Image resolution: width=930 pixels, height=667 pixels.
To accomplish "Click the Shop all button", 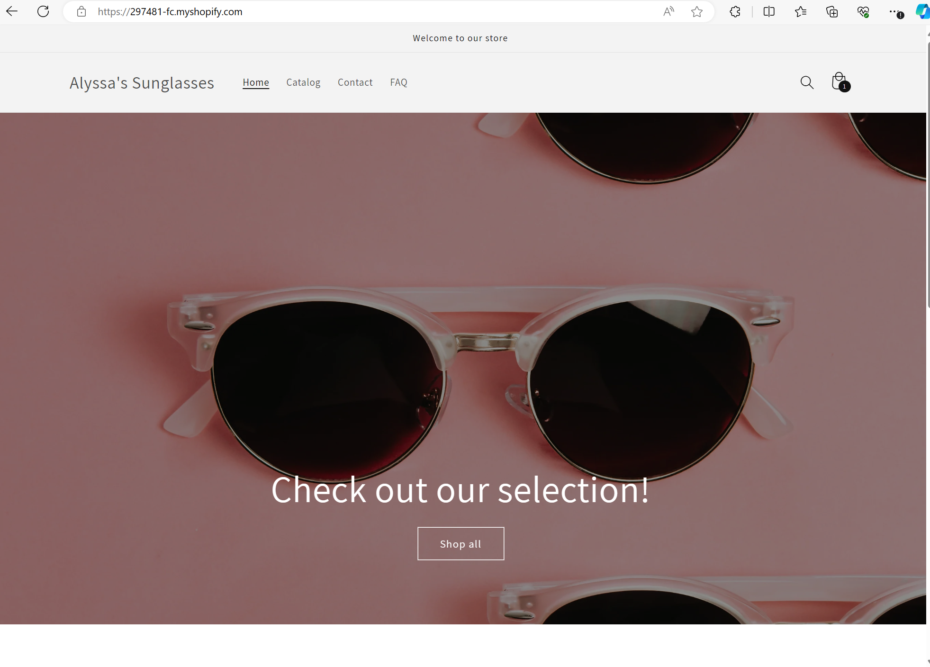I will click(x=460, y=543).
